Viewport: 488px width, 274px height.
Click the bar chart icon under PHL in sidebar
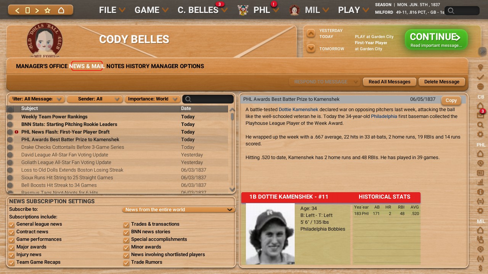(480, 182)
